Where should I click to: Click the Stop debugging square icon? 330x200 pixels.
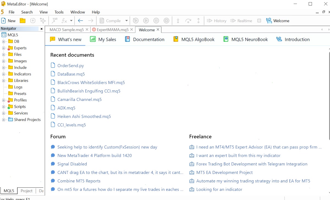[166, 21]
